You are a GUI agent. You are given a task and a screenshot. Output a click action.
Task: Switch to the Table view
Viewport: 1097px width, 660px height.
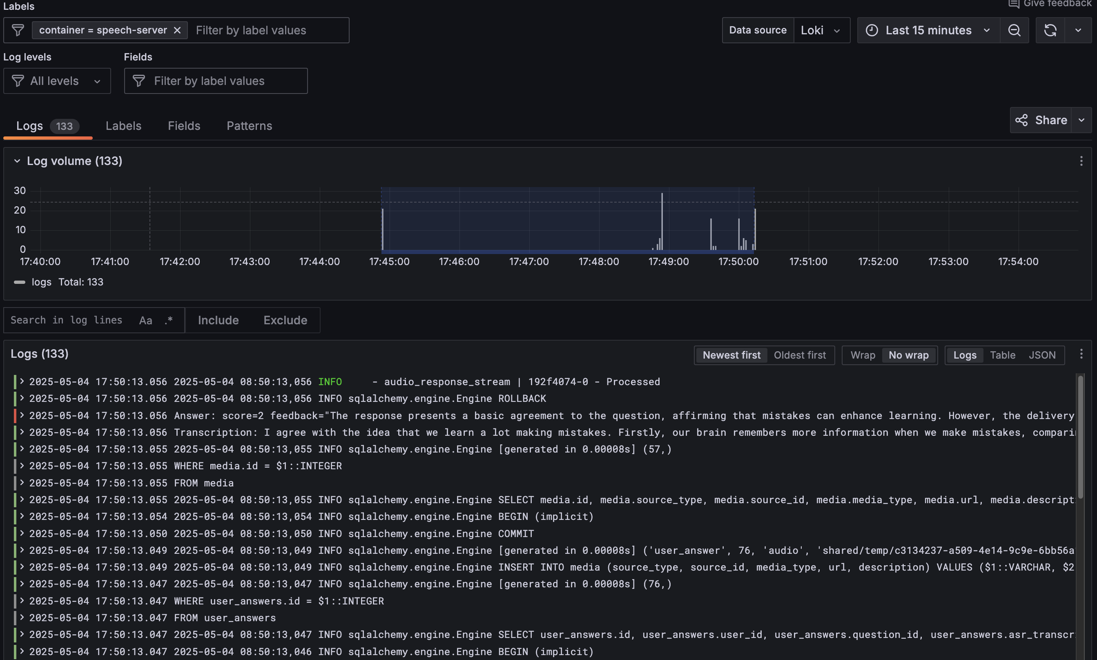pos(1002,355)
